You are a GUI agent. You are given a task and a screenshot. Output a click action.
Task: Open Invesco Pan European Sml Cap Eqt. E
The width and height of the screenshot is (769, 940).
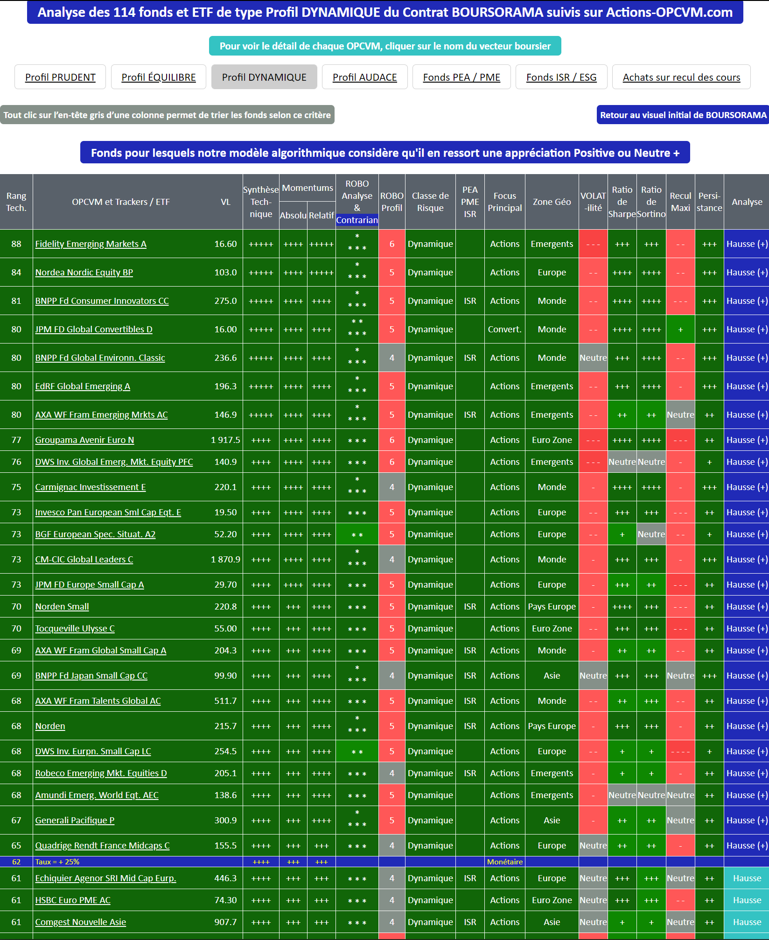coord(108,512)
